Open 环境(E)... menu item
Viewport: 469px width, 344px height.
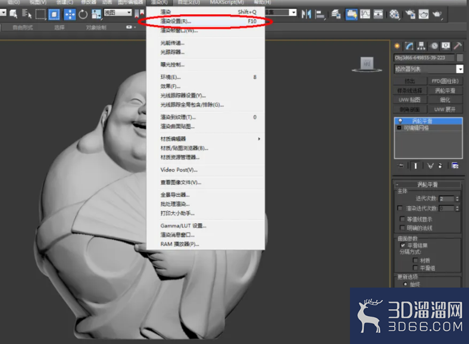pos(205,77)
